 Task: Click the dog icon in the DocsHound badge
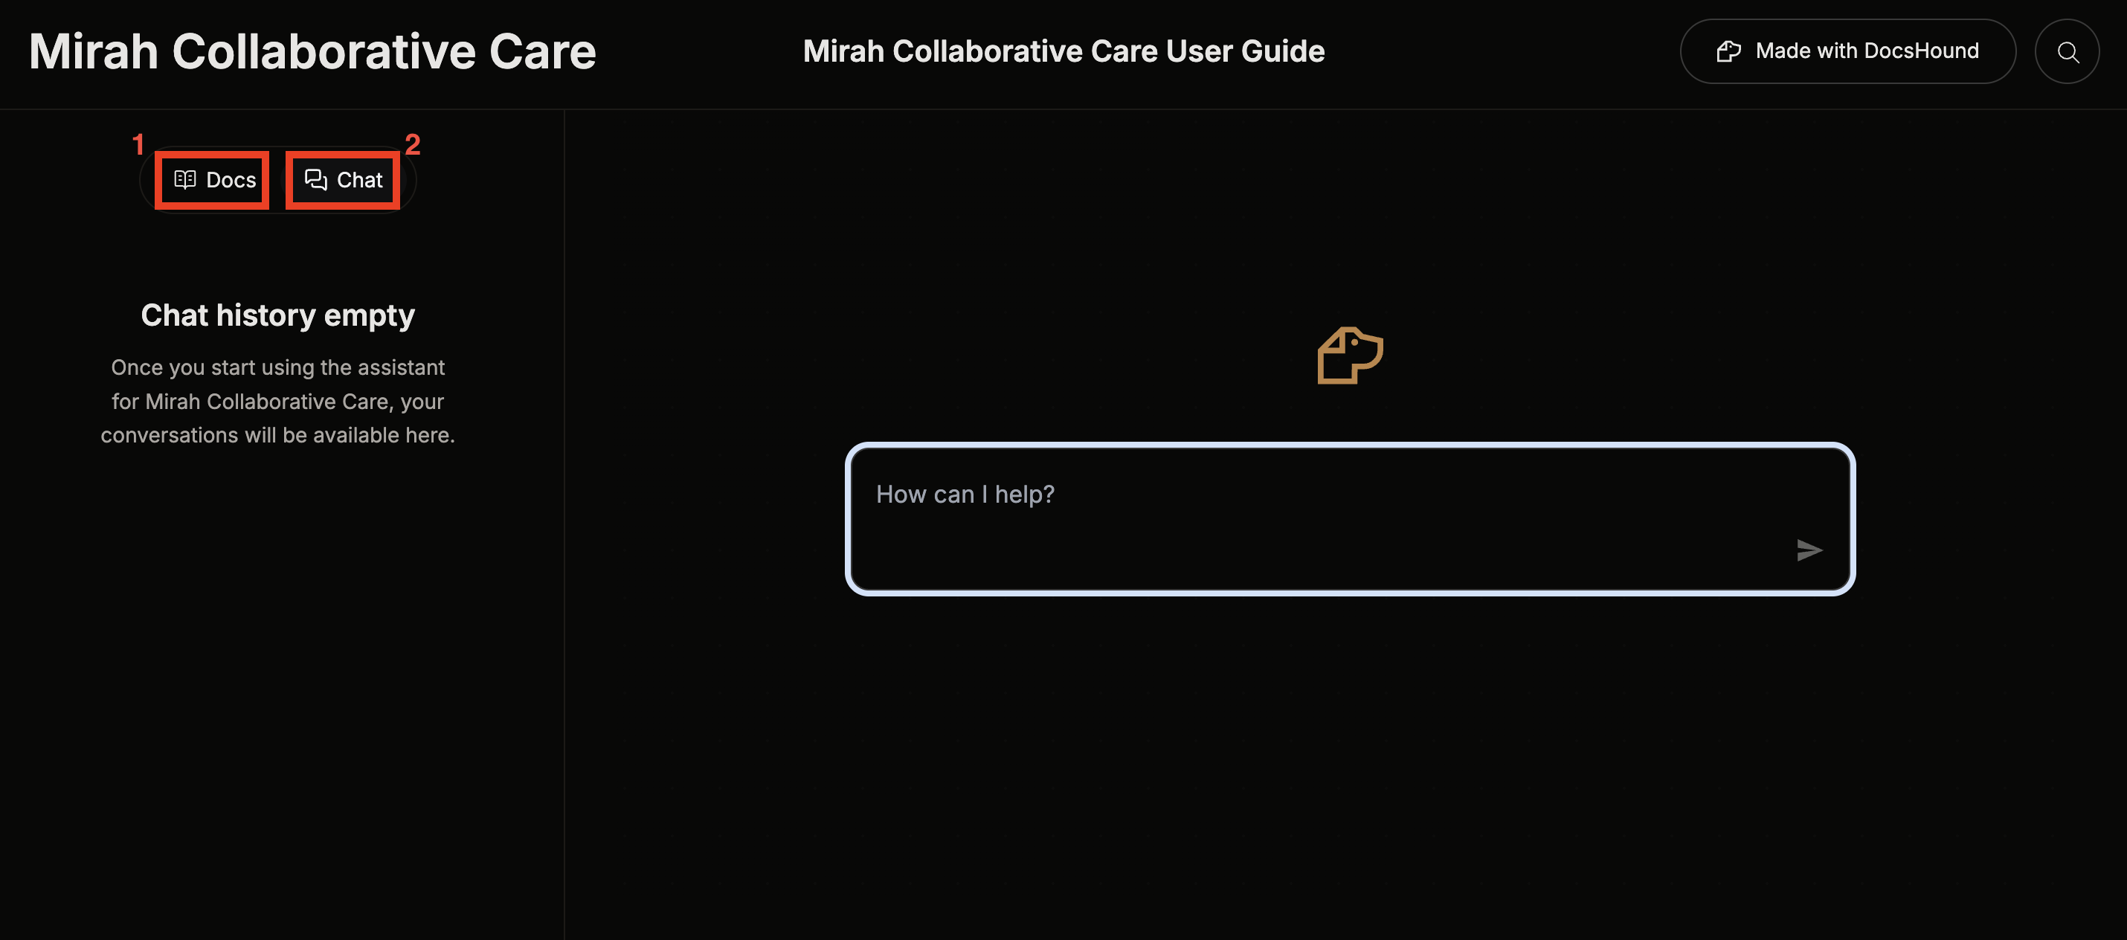click(x=1728, y=51)
